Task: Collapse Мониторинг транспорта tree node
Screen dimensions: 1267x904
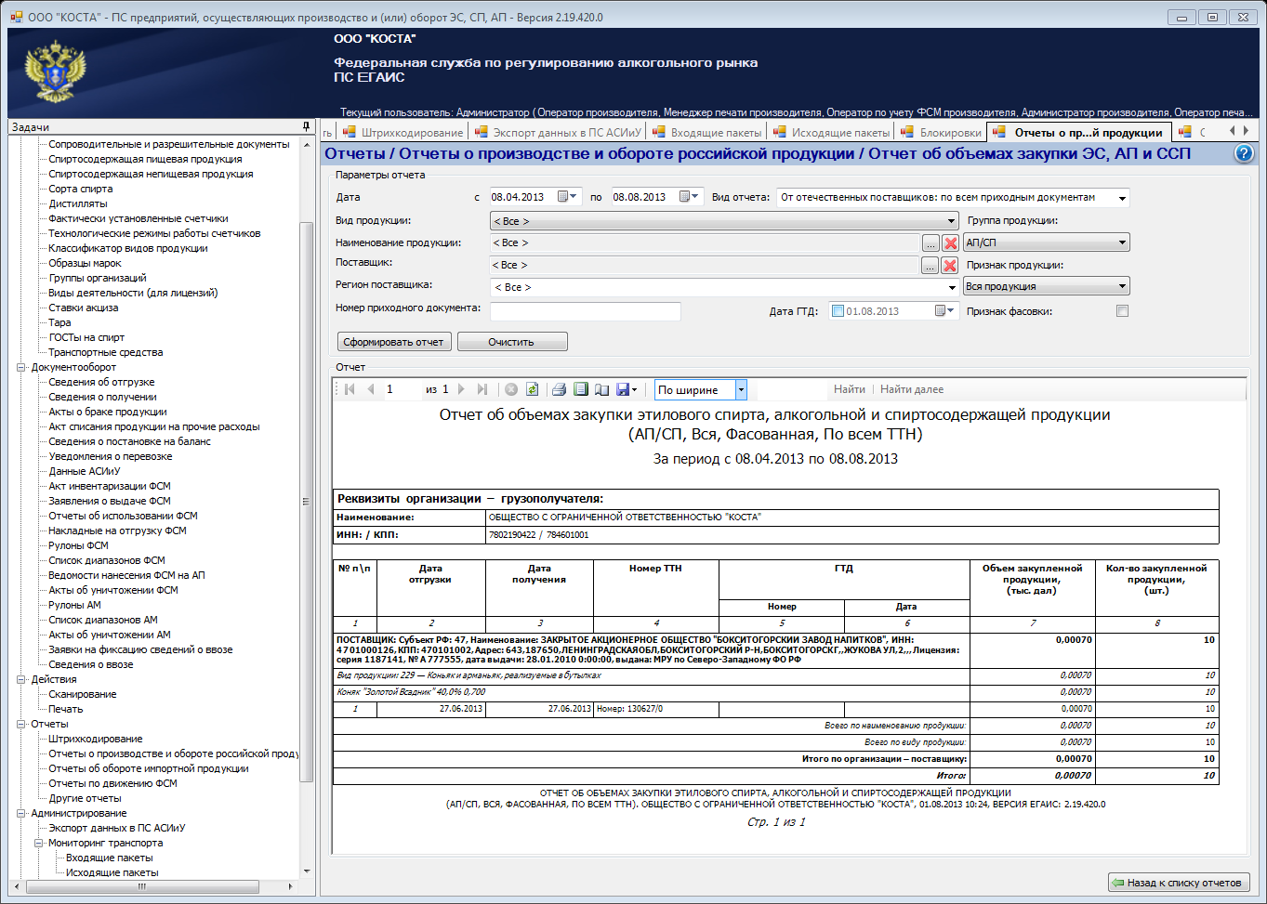Action: [x=39, y=843]
